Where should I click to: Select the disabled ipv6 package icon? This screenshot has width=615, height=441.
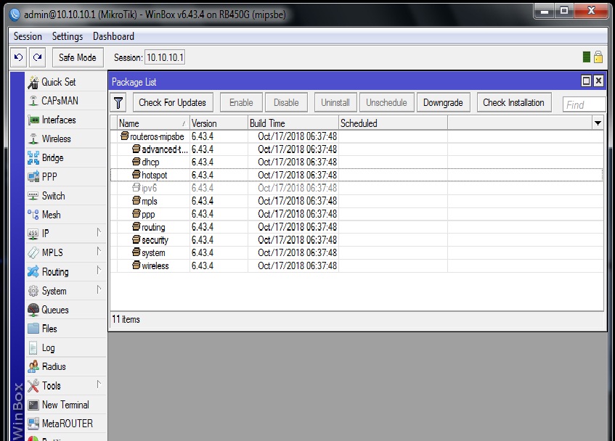(x=136, y=187)
